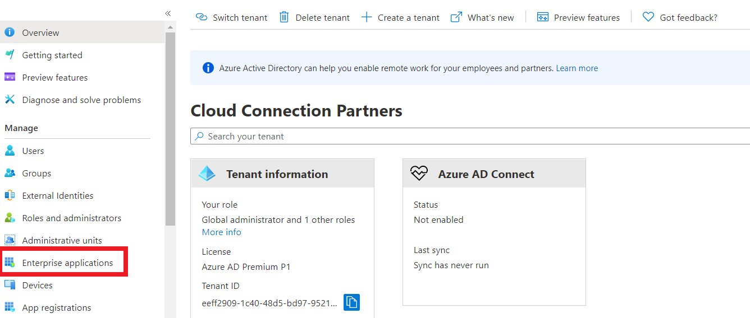Click the Groups icon

click(x=10, y=173)
